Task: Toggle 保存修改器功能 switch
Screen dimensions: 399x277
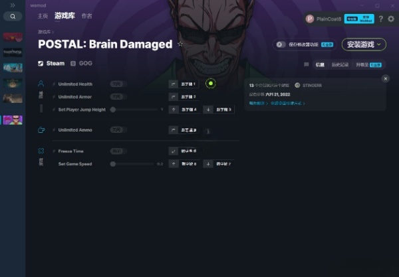Action: click(281, 45)
